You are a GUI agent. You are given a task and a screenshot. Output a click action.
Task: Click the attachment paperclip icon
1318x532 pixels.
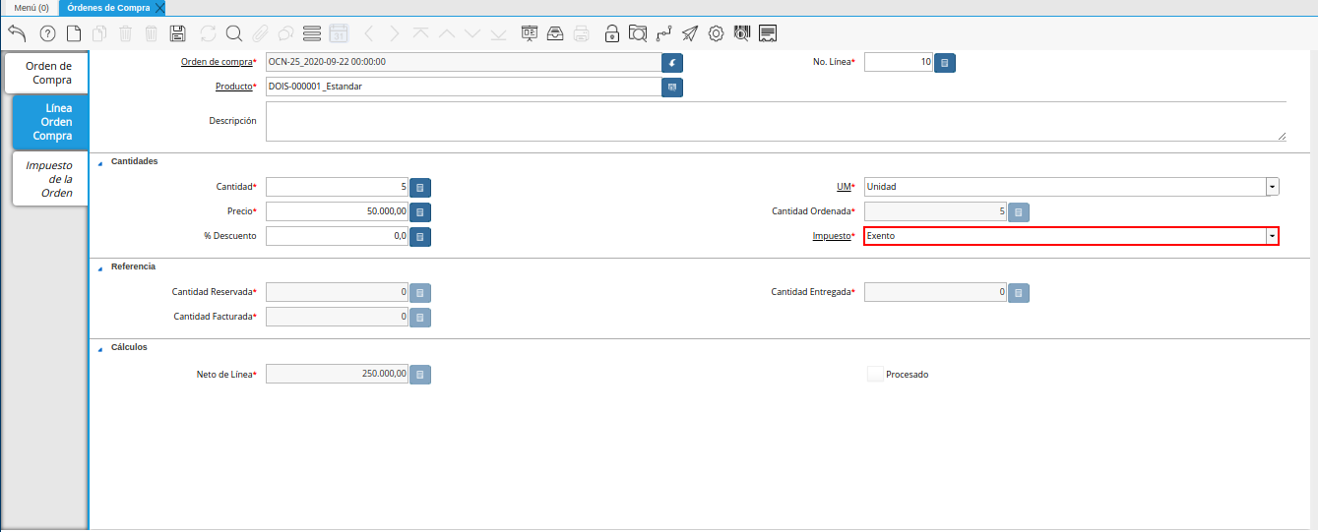(x=260, y=33)
